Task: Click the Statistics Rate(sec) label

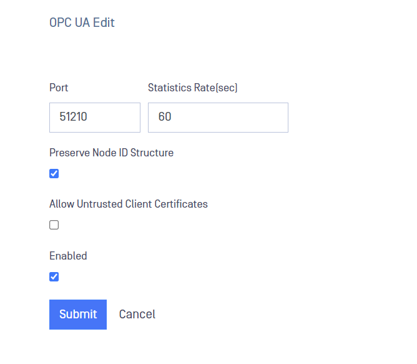Action: (192, 88)
